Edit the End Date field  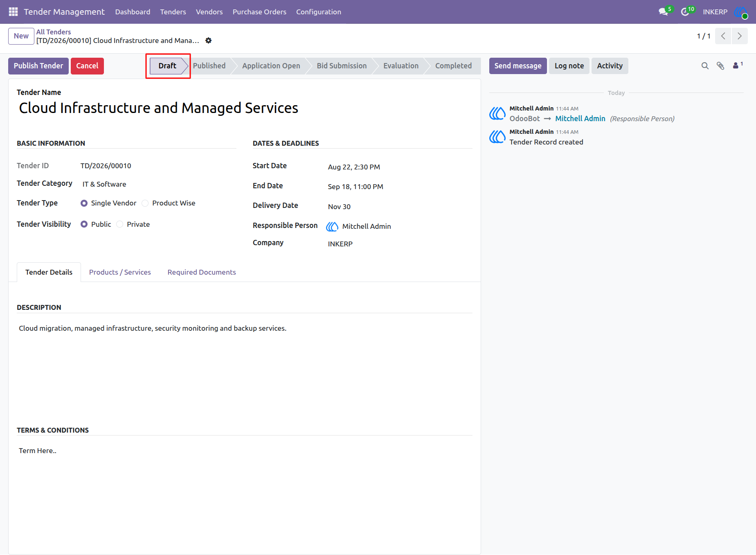[399, 187]
